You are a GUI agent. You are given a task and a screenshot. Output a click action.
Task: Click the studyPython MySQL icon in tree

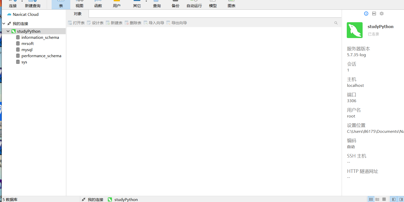click(x=14, y=31)
